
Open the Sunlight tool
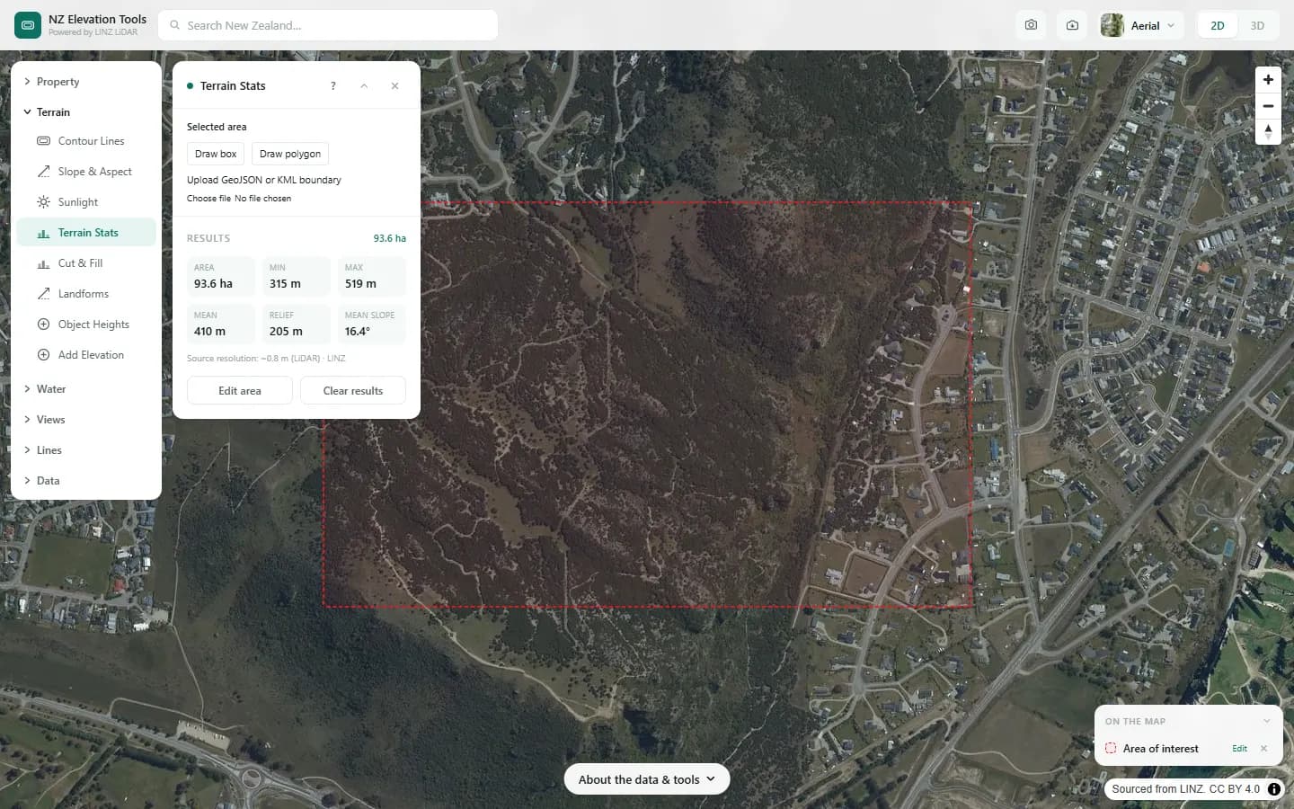click(x=86, y=202)
